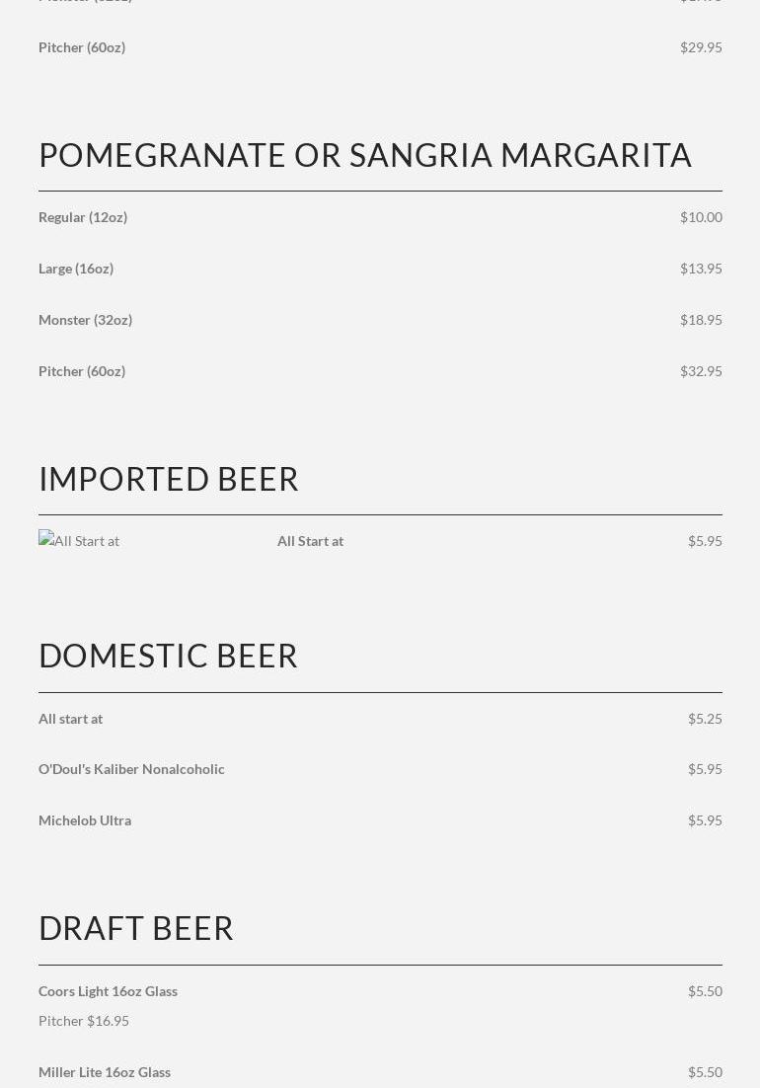Click the bold "All Start at" imported beer label
This screenshot has width=760, height=1088.
tap(310, 541)
